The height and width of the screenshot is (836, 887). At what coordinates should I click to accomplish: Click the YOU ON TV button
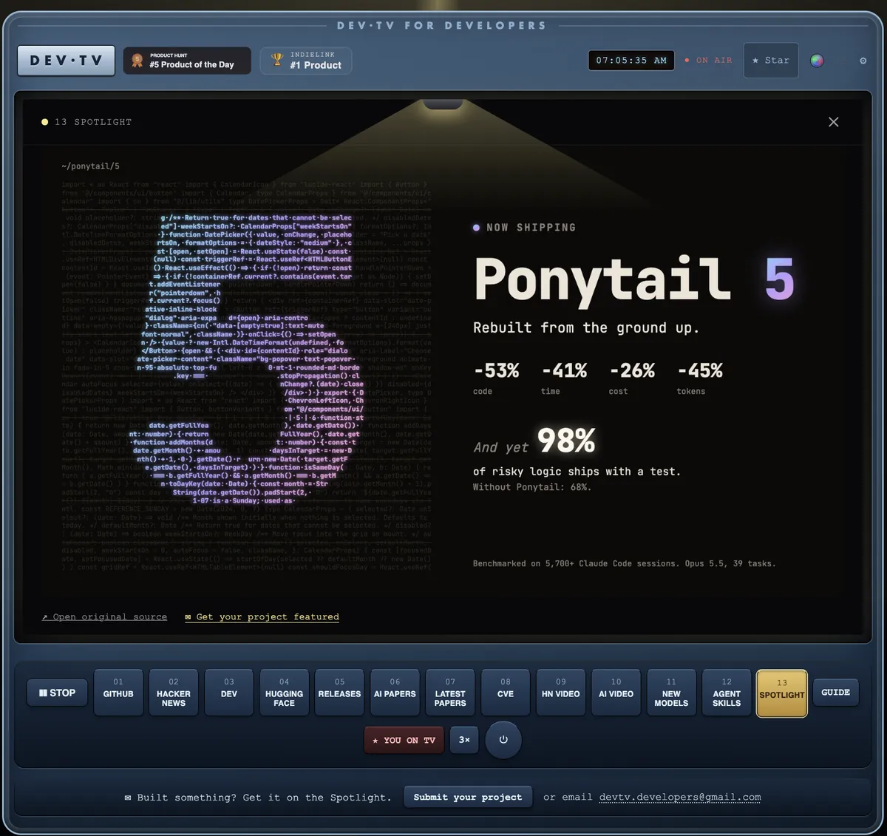pos(404,740)
